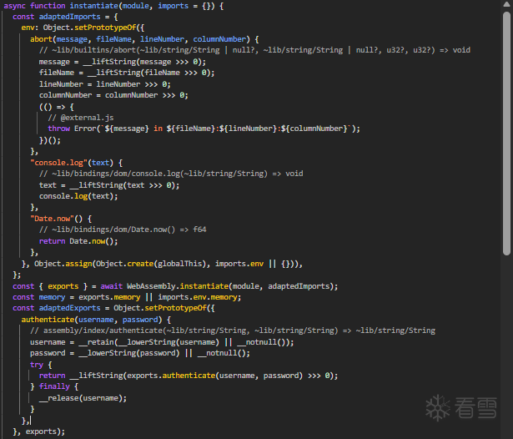The width and height of the screenshot is (513, 439).
Task: Click the scrollbar up arrow
Action: click(506, 4)
